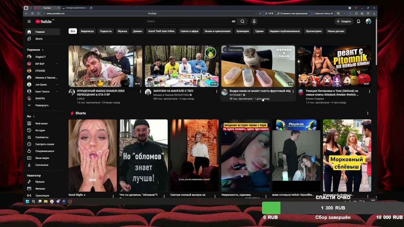Open Скачанные in the sidebar
This screenshot has width=404, height=227.
43,165
